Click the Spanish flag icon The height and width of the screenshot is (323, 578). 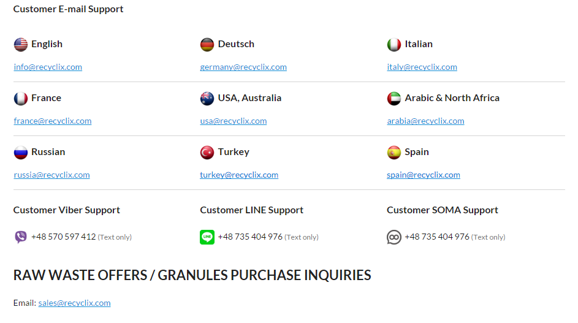click(x=394, y=153)
